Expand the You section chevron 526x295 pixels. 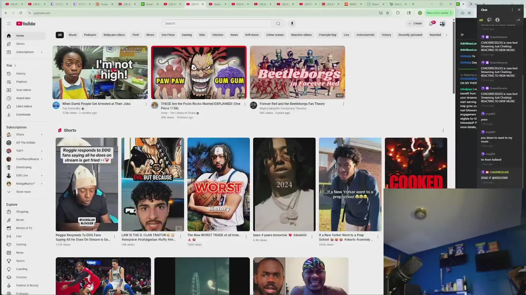point(15,66)
